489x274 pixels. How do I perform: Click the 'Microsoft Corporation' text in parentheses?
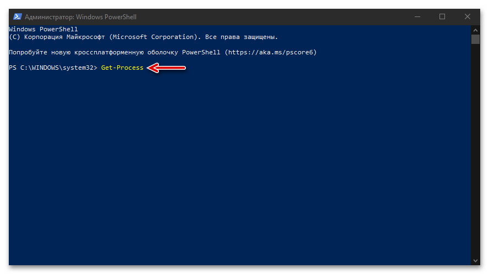pos(153,37)
